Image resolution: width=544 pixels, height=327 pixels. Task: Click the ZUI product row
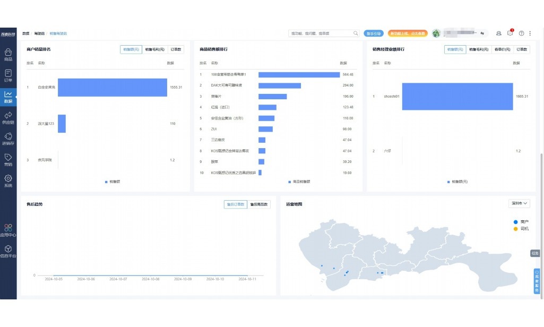[x=278, y=129]
